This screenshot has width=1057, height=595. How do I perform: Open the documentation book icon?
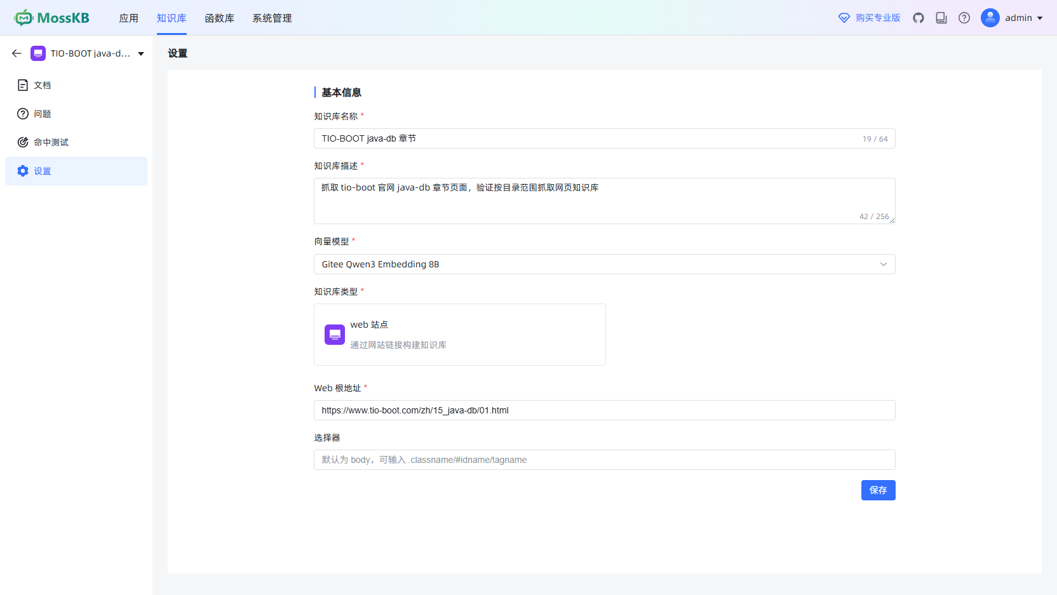coord(941,18)
